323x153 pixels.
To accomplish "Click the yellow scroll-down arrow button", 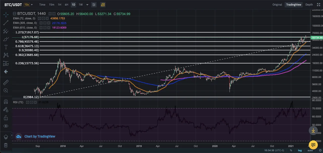I will tap(313, 130).
